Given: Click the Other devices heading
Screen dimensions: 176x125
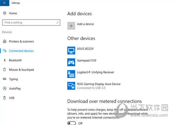Looking at the screenshot, I should [81, 38].
